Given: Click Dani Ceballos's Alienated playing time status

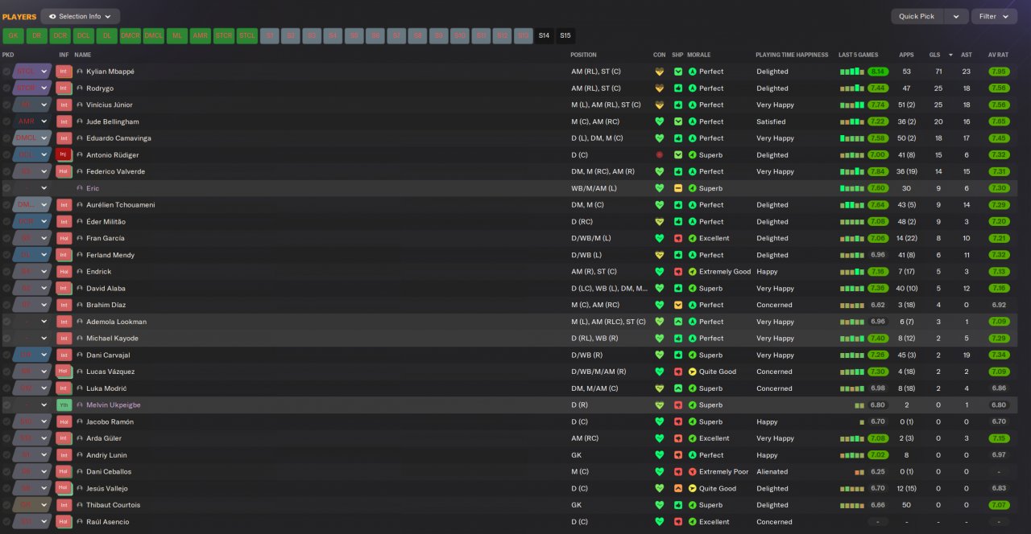Looking at the screenshot, I should pyautogui.click(x=772, y=472).
